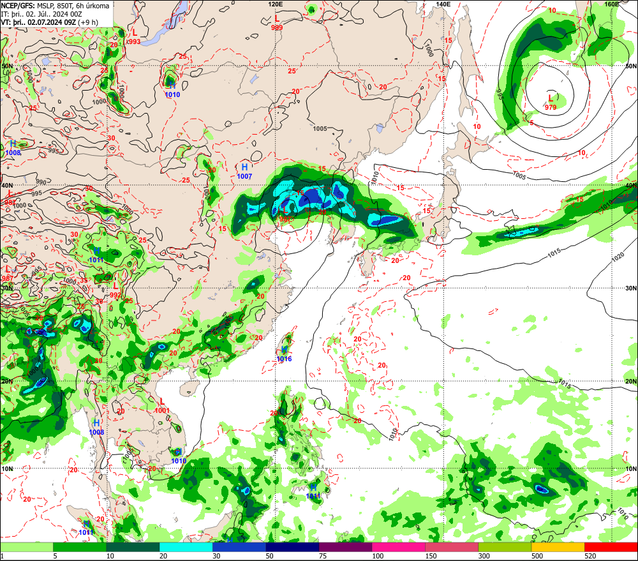Click the dark green 10–20 mm legend swatch
This screenshot has width=638, height=561.
tap(133, 547)
